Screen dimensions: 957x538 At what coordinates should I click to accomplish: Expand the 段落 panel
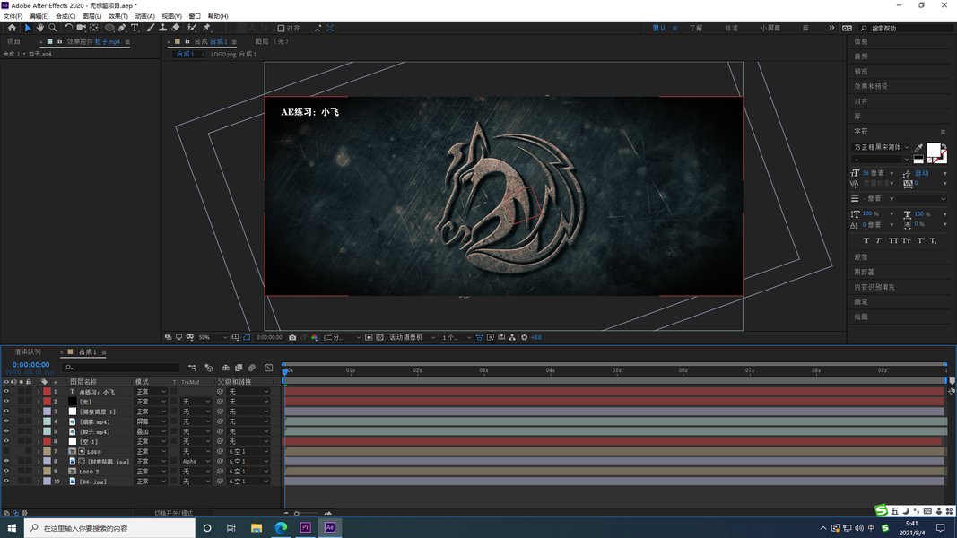(860, 256)
